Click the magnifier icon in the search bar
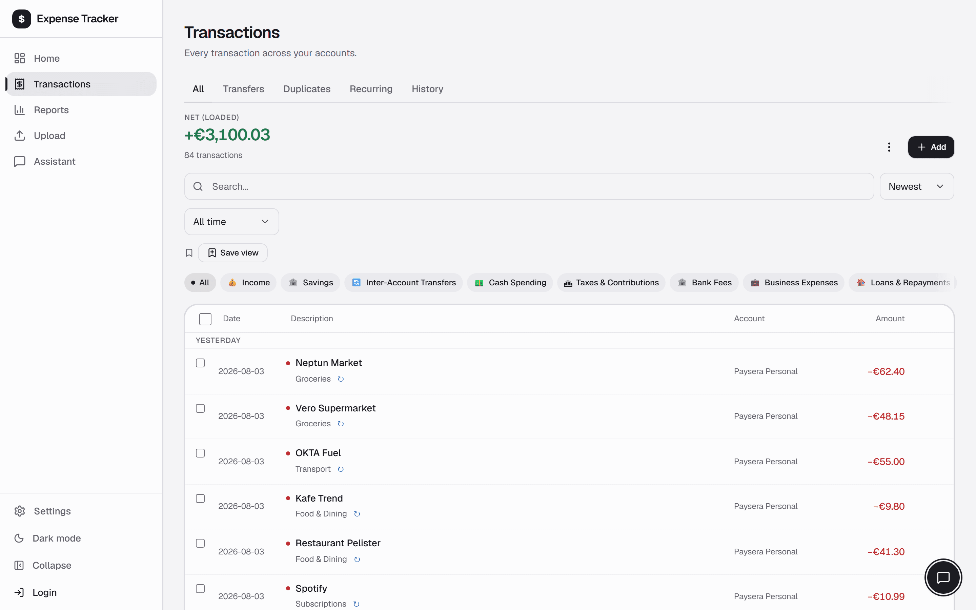976x610 pixels. 198,186
